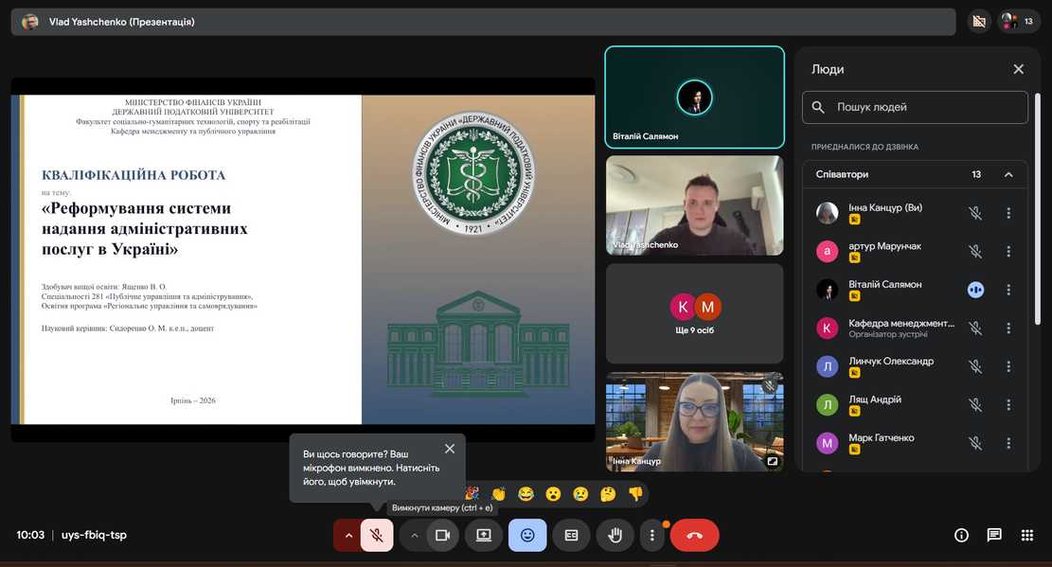
Task: Close the emoji reactions bar
Action: click(x=527, y=535)
